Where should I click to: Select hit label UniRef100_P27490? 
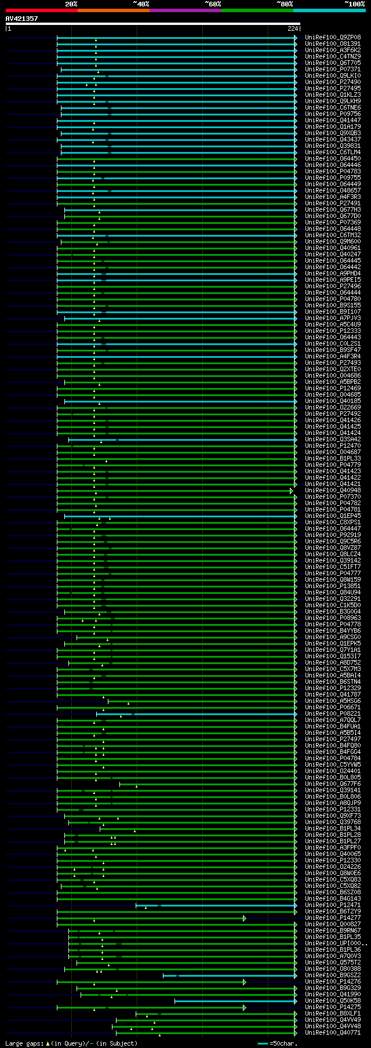click(333, 82)
